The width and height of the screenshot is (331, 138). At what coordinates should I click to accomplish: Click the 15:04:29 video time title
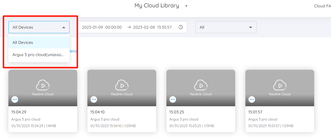point(19,112)
